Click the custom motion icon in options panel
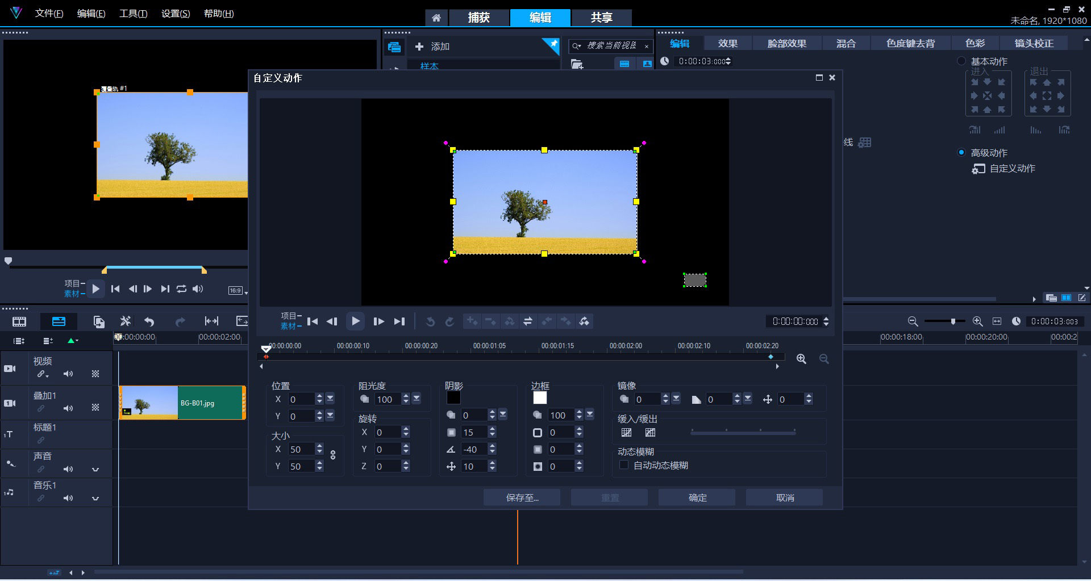 click(x=978, y=169)
